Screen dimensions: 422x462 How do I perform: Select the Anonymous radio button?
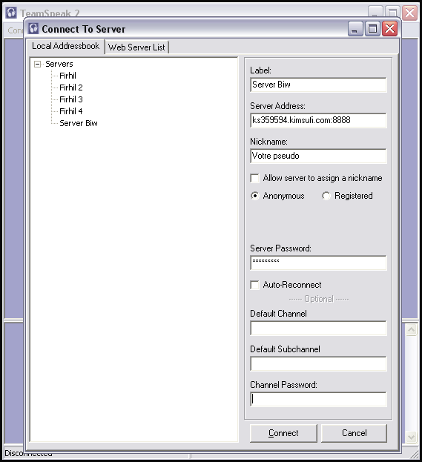click(255, 196)
